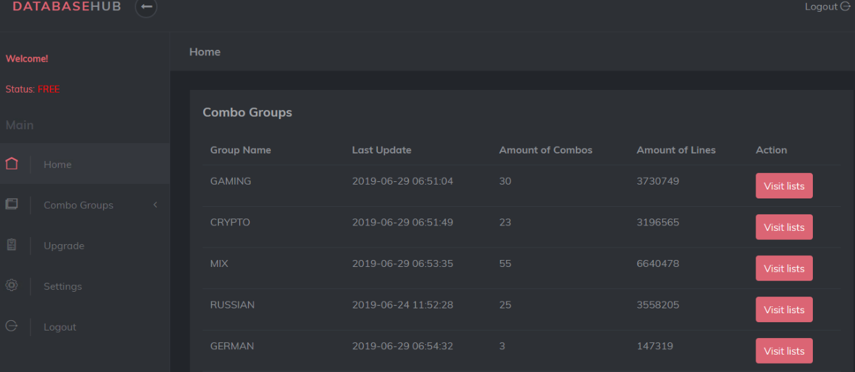Image resolution: width=855 pixels, height=372 pixels.
Task: Select the CRYPTO group name cell
Action: (x=230, y=223)
